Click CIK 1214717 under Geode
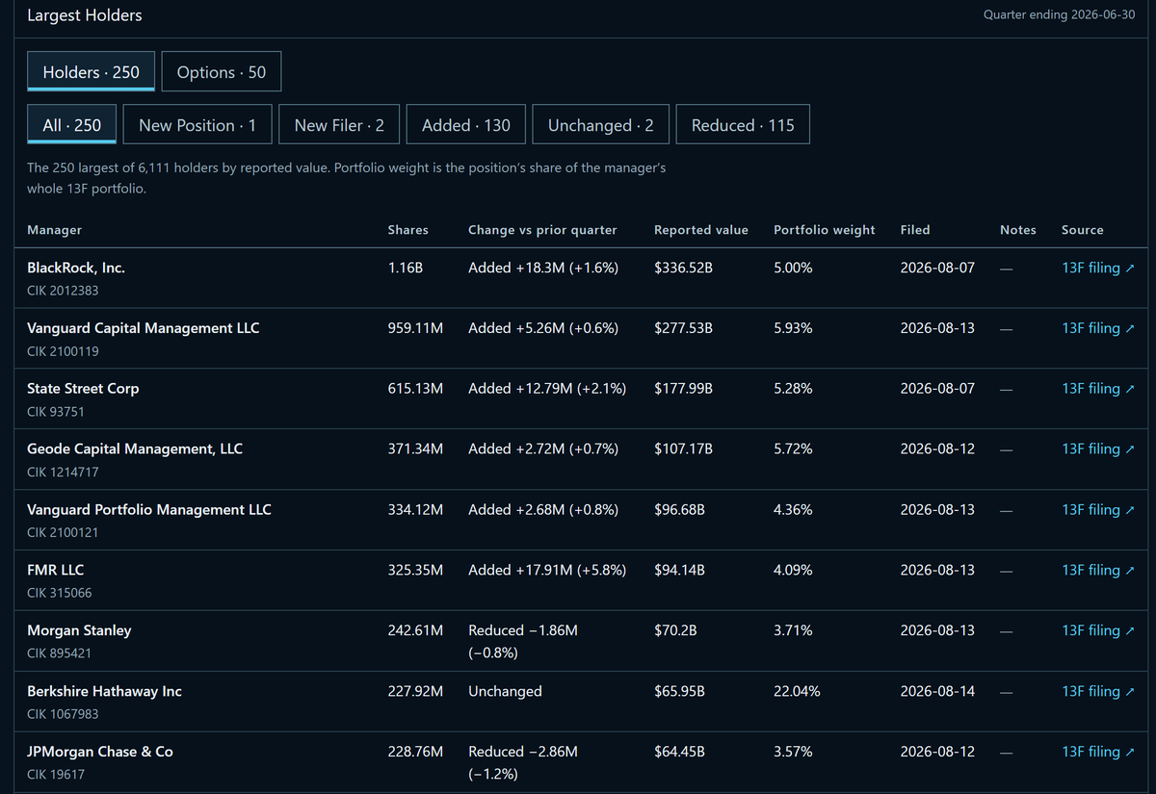 tap(63, 473)
